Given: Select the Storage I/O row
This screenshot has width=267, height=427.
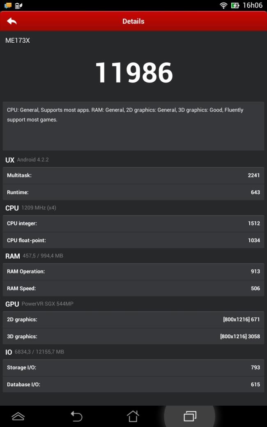Looking at the screenshot, I should point(133,367).
